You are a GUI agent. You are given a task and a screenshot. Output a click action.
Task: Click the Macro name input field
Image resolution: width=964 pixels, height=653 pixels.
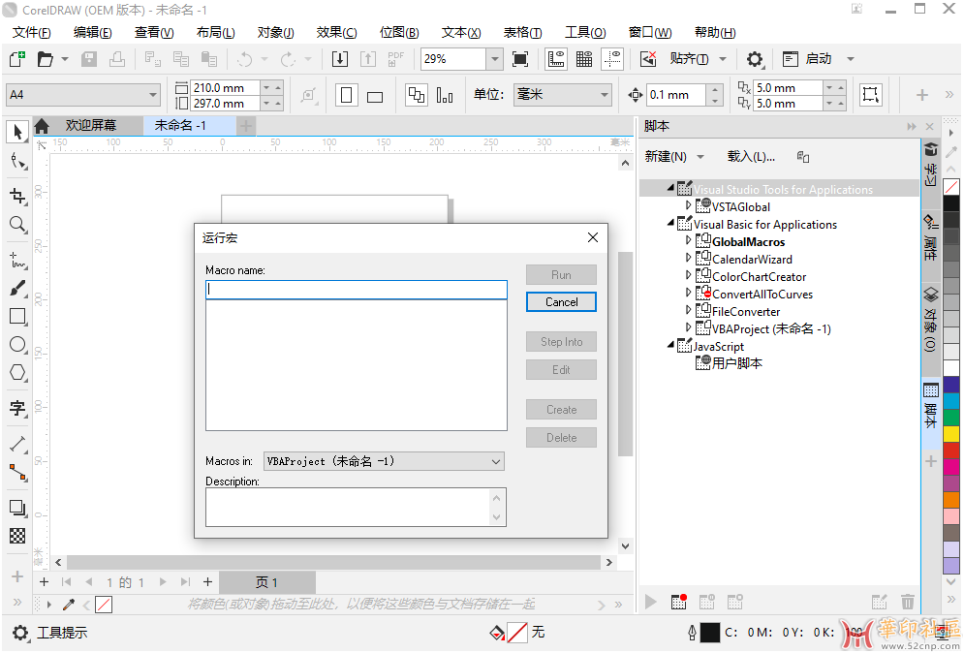click(357, 290)
